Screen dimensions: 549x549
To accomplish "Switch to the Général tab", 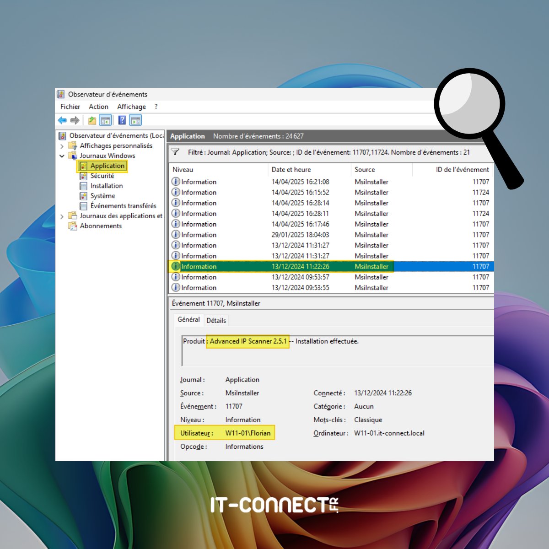I will 188,319.
